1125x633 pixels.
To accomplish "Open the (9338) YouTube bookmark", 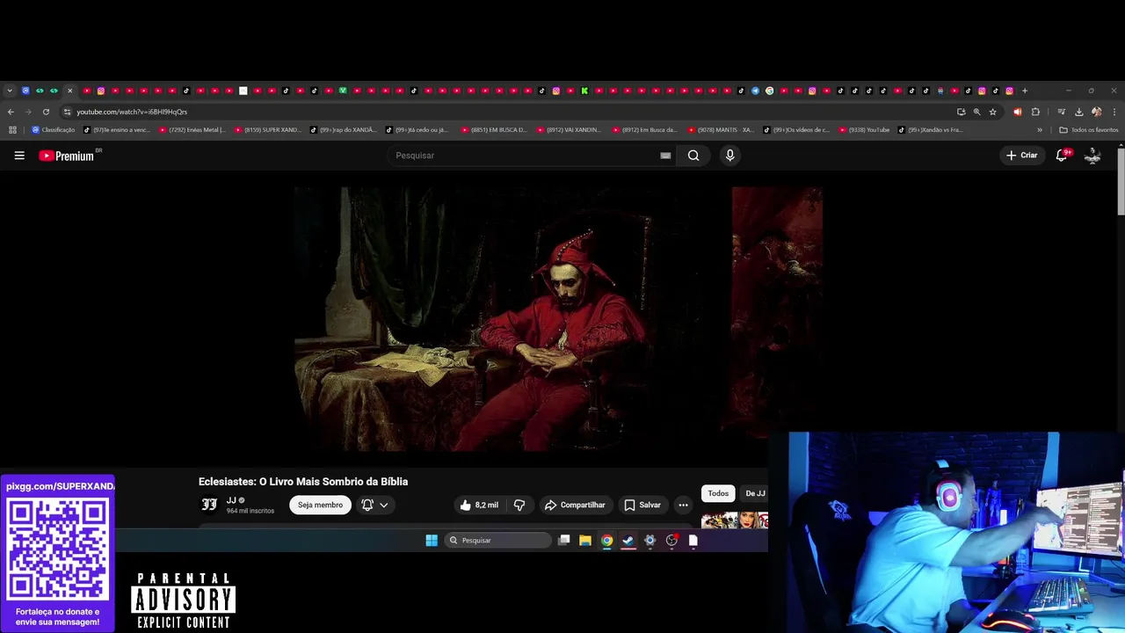I will [865, 130].
